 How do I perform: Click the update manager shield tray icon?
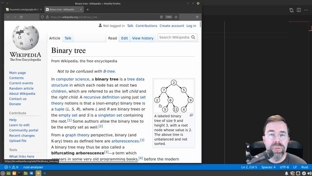[x=292, y=174]
